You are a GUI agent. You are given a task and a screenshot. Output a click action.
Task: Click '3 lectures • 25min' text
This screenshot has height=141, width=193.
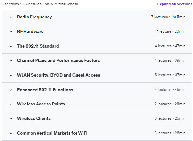170,118
